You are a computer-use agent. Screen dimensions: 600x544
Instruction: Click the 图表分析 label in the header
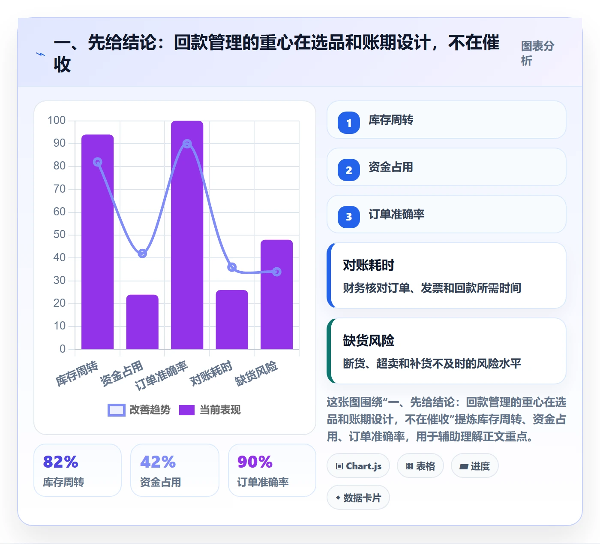point(537,53)
